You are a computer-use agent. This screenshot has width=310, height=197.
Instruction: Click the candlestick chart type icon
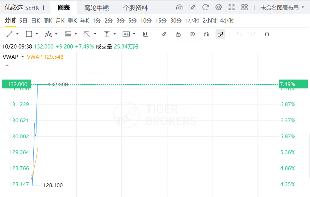tap(146, 34)
